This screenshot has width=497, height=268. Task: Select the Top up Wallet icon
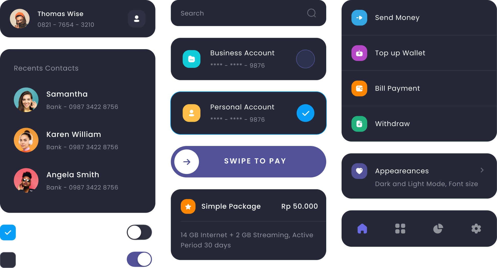pos(359,53)
